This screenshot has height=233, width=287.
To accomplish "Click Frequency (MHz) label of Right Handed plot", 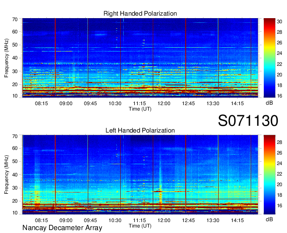I will pyautogui.click(x=6, y=58).
